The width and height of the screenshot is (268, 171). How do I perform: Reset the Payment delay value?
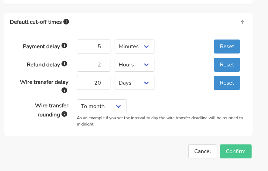point(227,47)
